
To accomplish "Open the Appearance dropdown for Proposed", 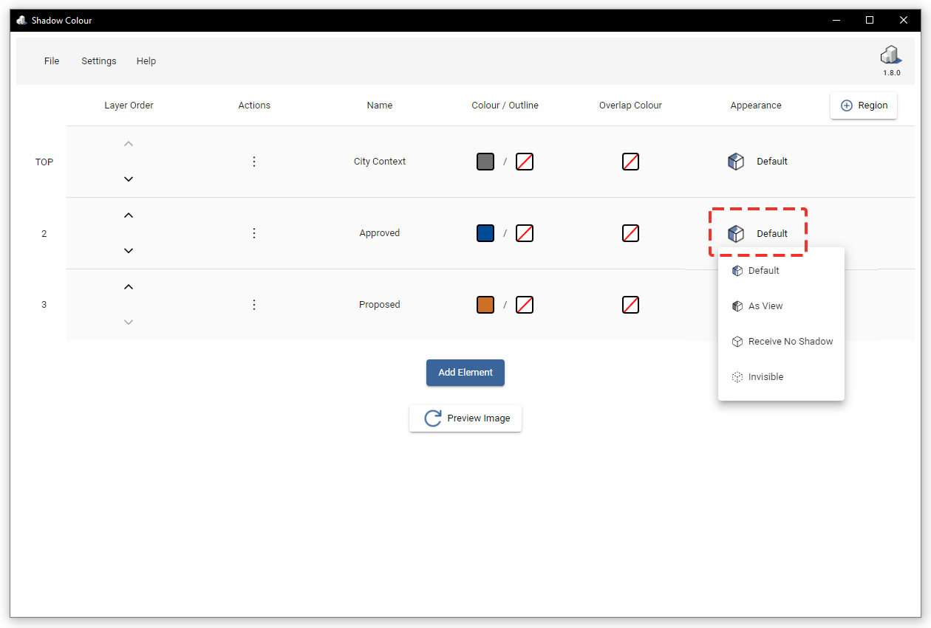I will 756,304.
